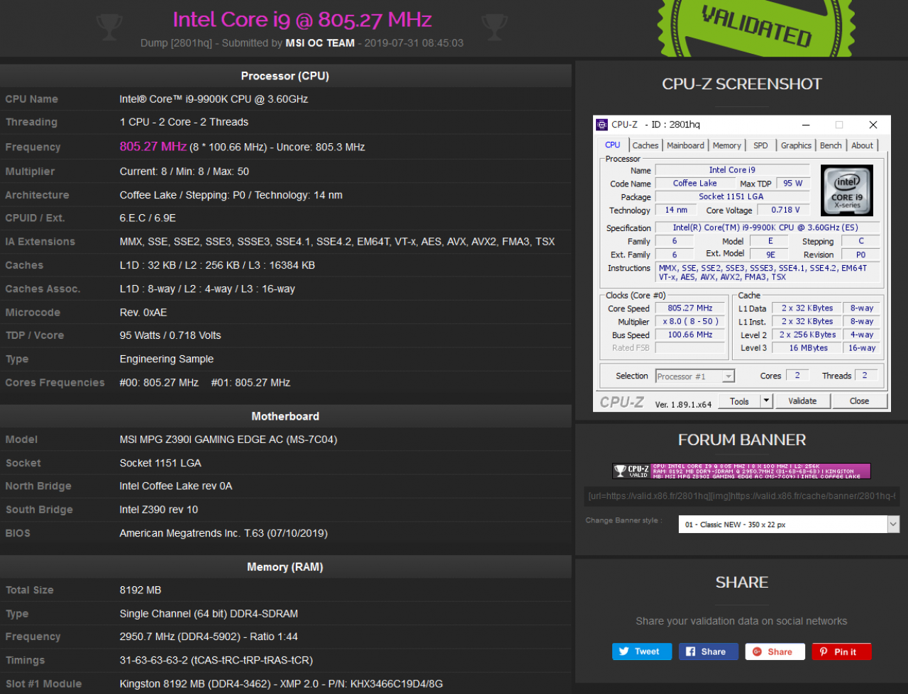The height and width of the screenshot is (694, 908).
Task: Click the Intel Z390 rev 10 South Bridge value
Action: [159, 510]
